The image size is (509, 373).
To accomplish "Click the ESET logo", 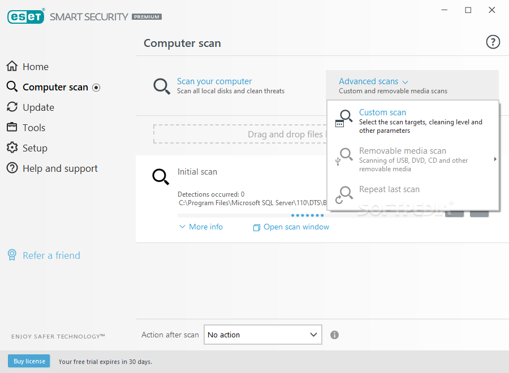I will click(25, 16).
